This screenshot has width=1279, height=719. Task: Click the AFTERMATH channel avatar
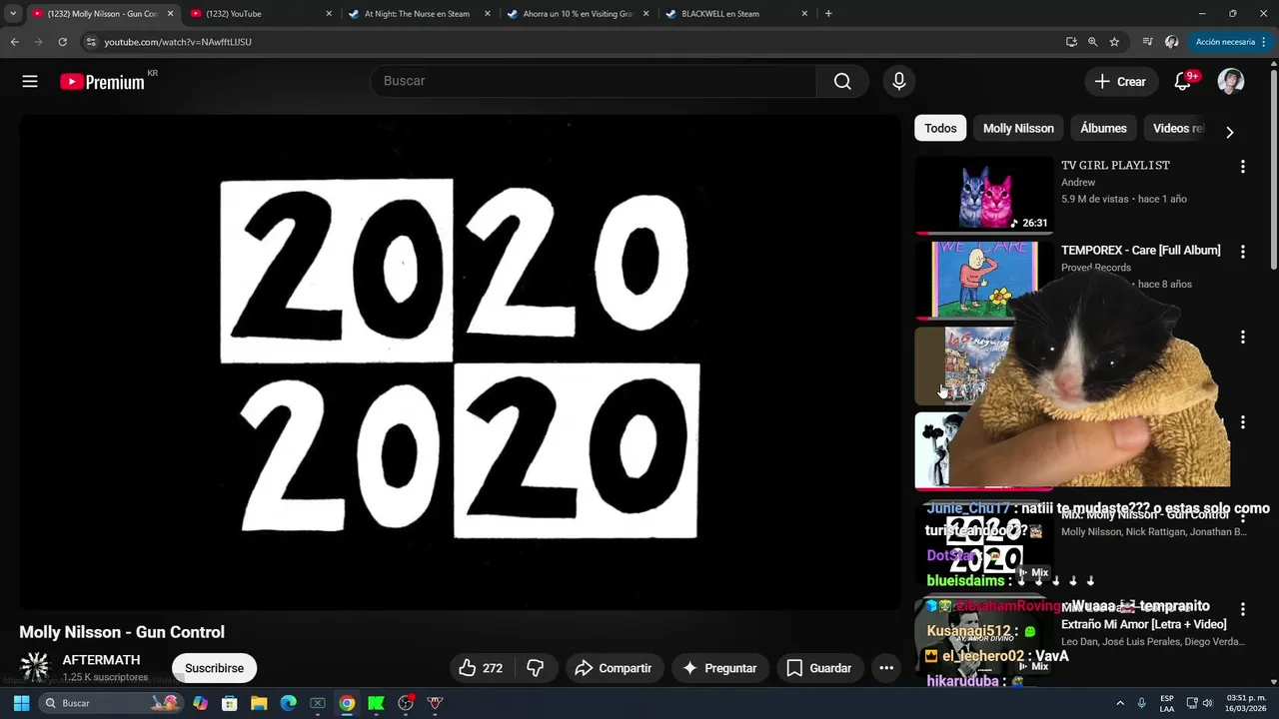[x=35, y=667]
